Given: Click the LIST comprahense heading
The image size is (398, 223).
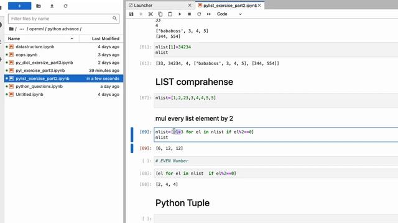Looking at the screenshot, I should (x=194, y=82).
